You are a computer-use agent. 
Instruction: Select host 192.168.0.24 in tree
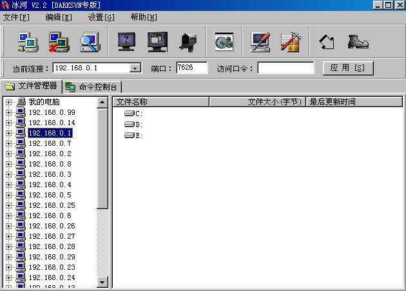pyautogui.click(x=52, y=277)
